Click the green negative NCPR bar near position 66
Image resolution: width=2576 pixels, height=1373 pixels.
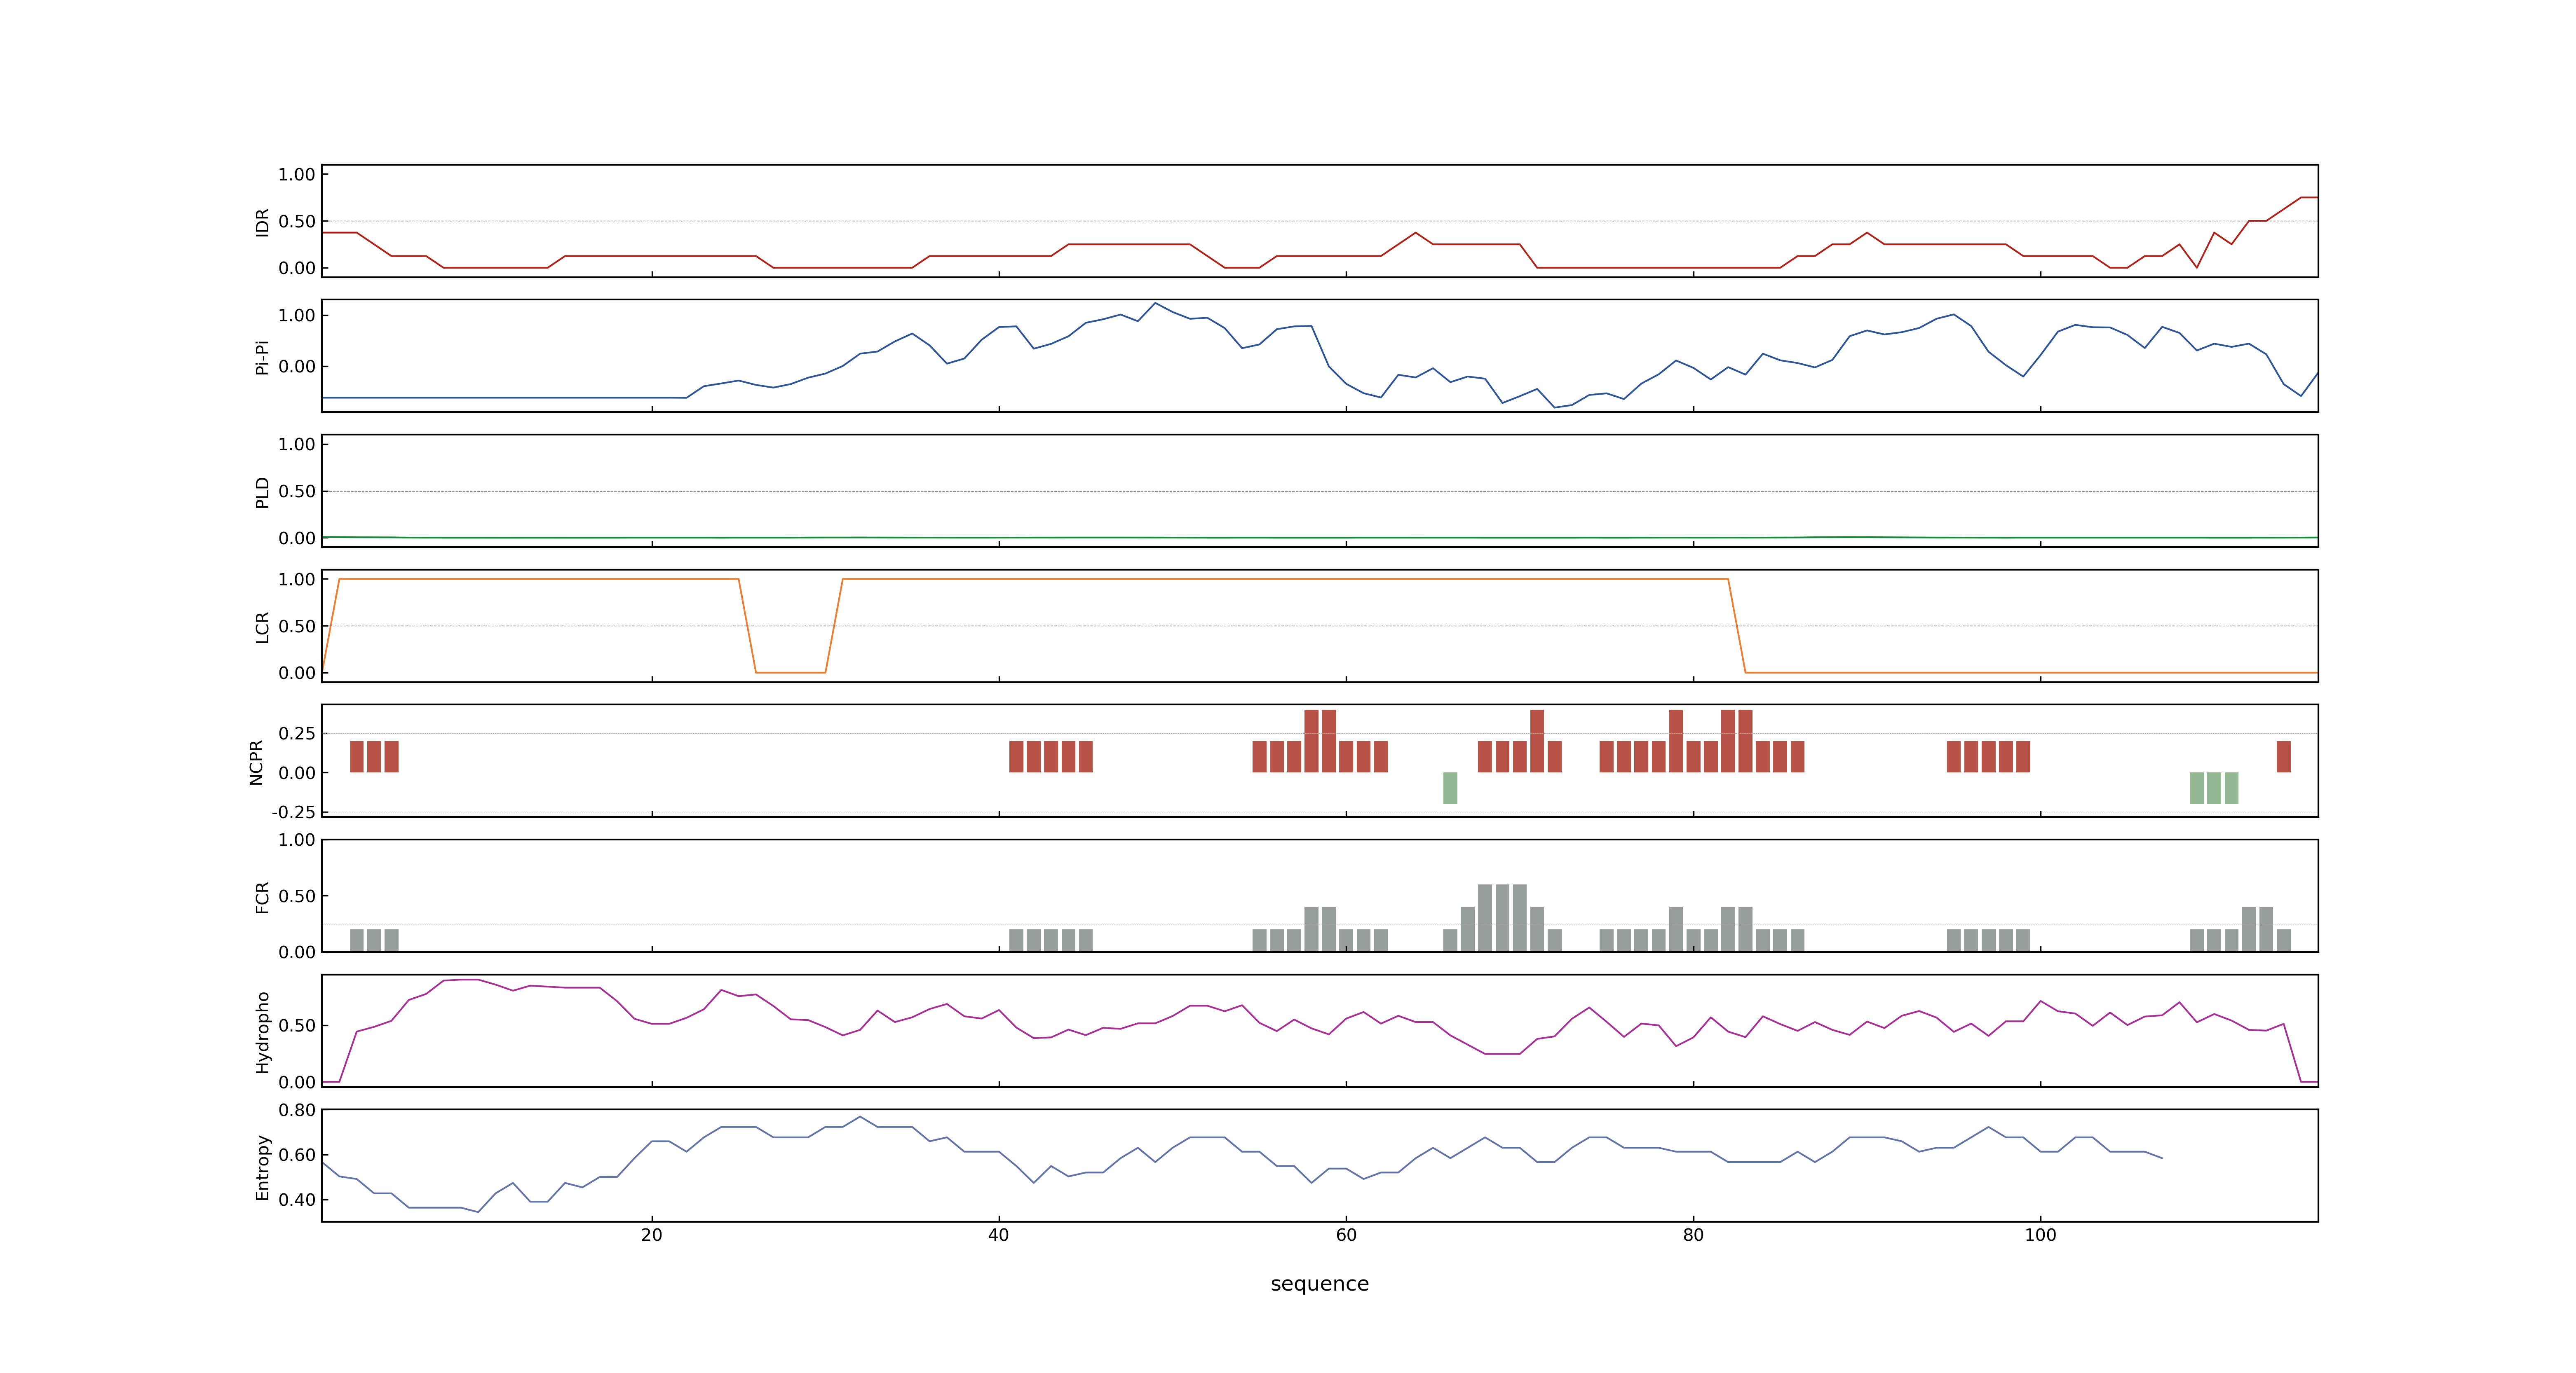click(x=1450, y=788)
